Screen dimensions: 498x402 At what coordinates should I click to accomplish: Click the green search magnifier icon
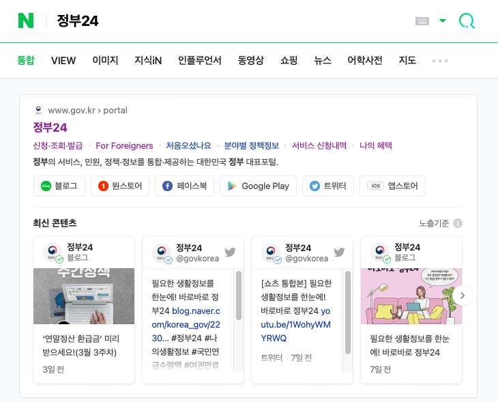(467, 21)
